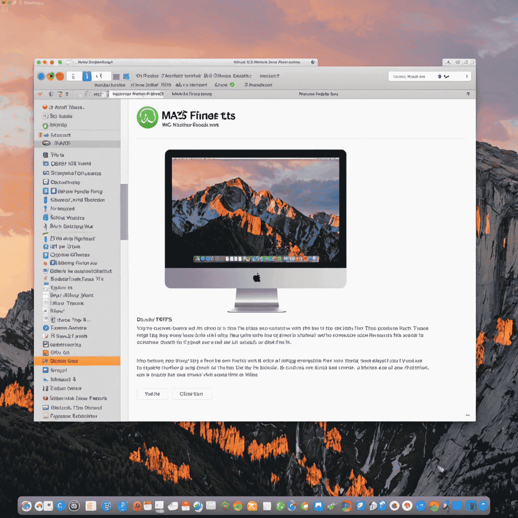Click the solid orange circle toolbar icon
The width and height of the screenshot is (518, 518).
[x=60, y=76]
